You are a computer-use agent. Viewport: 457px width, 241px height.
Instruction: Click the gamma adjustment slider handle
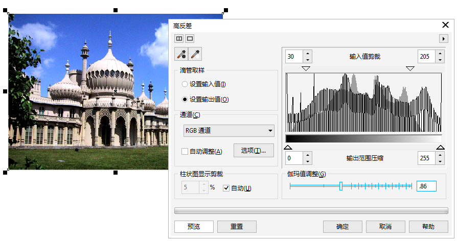340,186
